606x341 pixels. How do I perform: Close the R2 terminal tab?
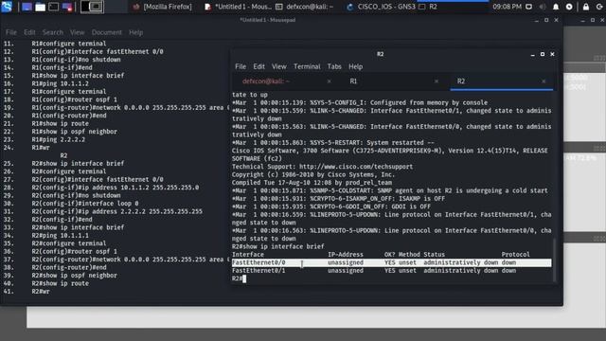pos(544,81)
